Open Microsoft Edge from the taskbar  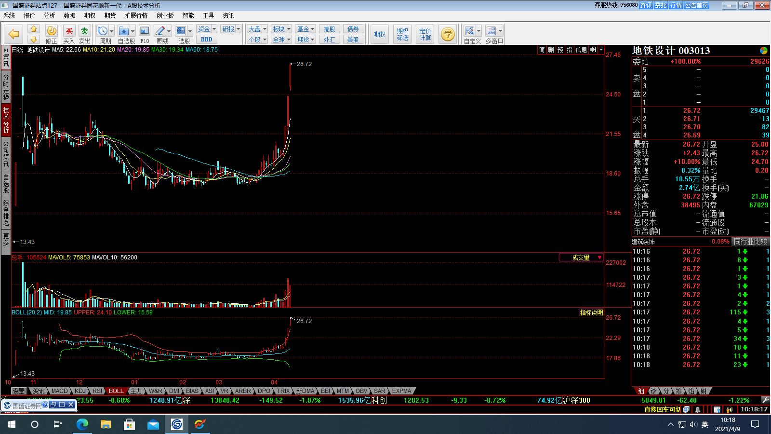tap(82, 424)
